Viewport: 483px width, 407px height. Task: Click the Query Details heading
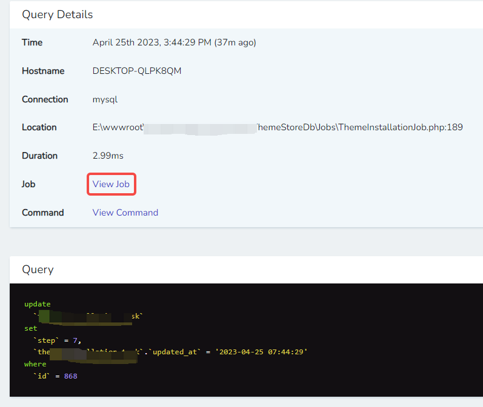(58, 15)
